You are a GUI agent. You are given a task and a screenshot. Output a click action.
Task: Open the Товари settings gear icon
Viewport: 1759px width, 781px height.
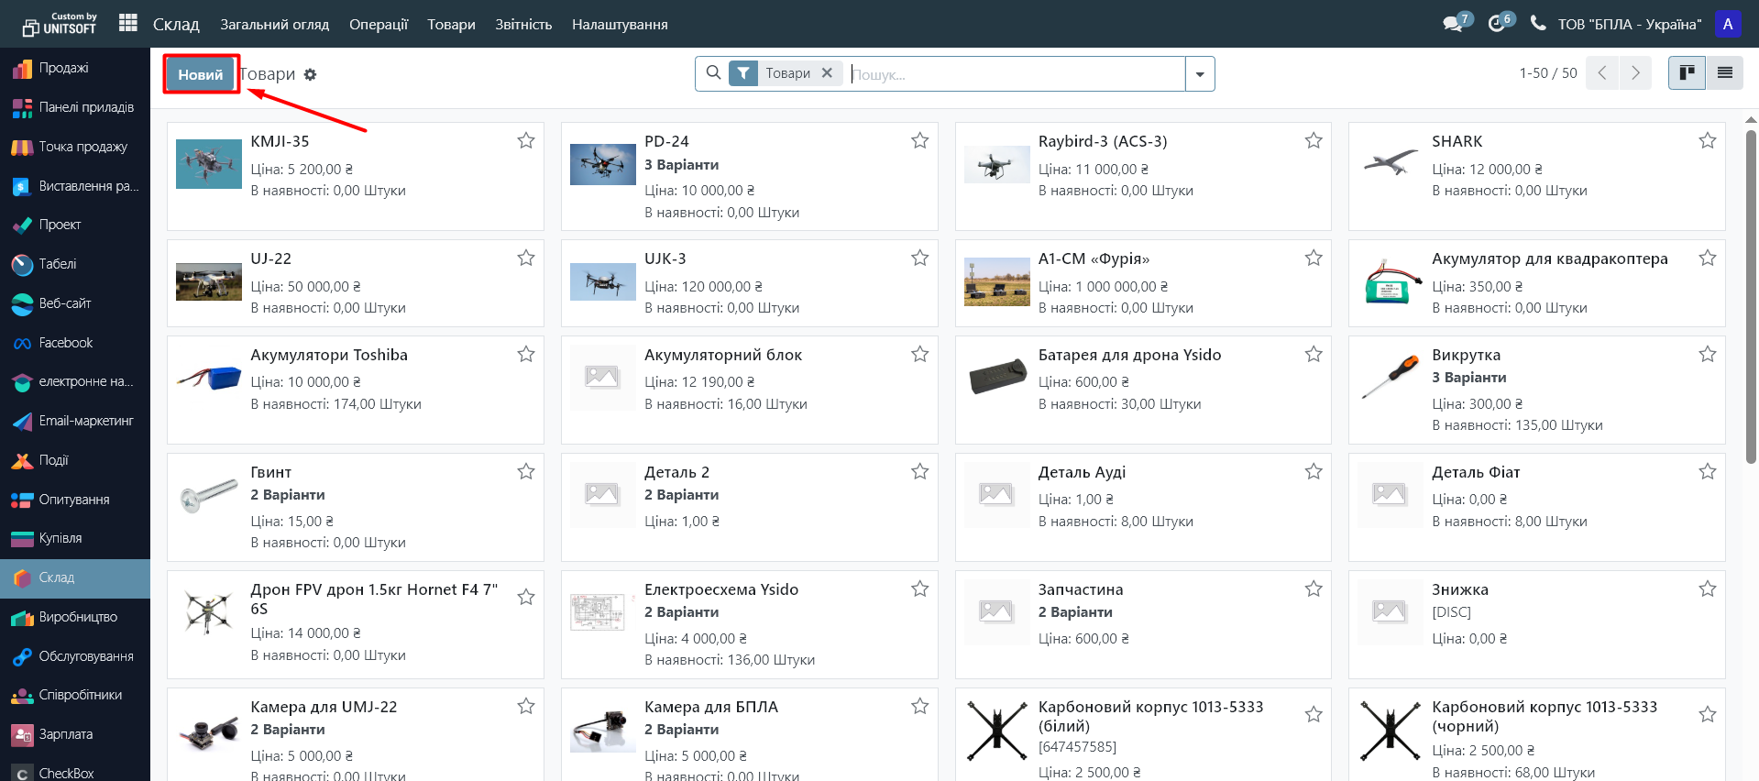(311, 75)
